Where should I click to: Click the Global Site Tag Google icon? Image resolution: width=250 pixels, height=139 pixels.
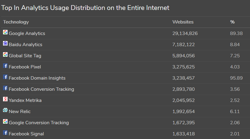click(5, 55)
